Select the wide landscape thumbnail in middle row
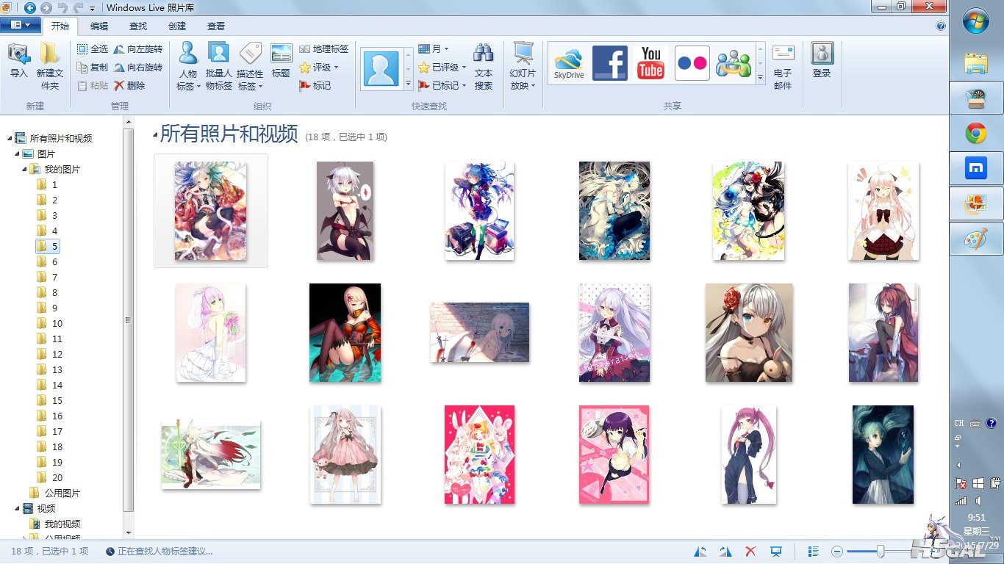1004x564 pixels. (x=480, y=332)
